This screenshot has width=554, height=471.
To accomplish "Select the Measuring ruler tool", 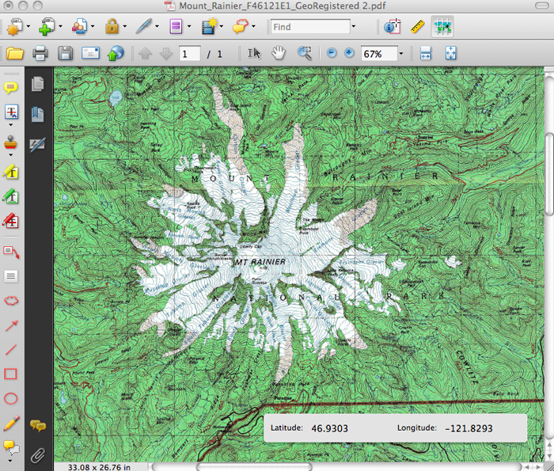I will point(418,27).
